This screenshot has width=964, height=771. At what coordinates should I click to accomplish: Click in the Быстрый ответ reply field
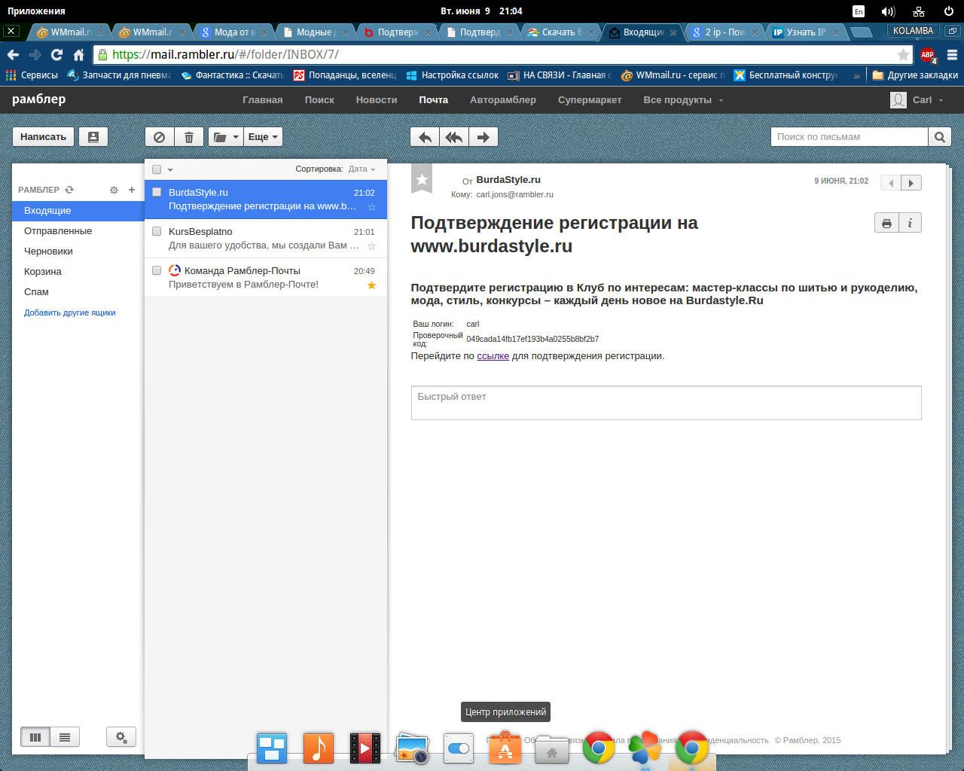(666, 403)
